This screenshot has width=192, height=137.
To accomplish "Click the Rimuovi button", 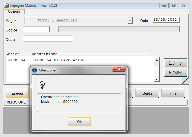I will (x=175, y=72).
